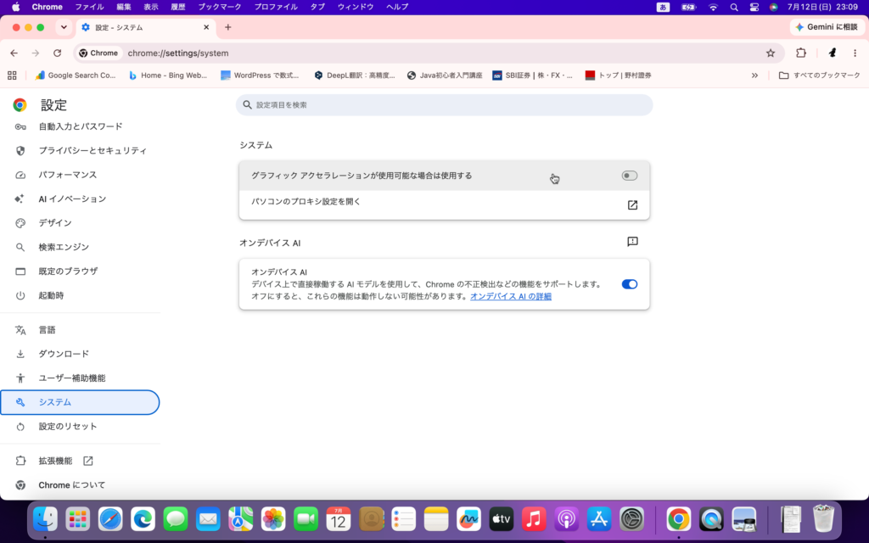Viewport: 869px width, 543px height.
Task: Open DeepL翻訳 bookmark
Action: (354, 76)
